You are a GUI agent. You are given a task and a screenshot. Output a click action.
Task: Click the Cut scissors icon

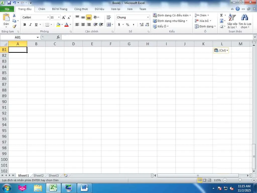pyautogui.click(x=14, y=15)
